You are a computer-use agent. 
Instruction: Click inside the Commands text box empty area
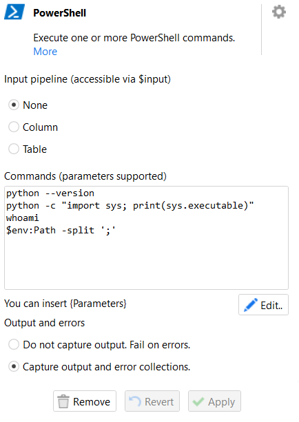pyautogui.click(x=146, y=262)
